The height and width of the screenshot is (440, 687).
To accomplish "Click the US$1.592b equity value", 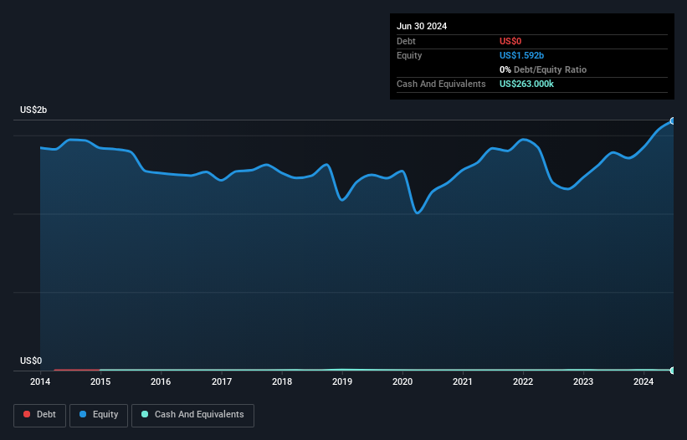I will [521, 55].
